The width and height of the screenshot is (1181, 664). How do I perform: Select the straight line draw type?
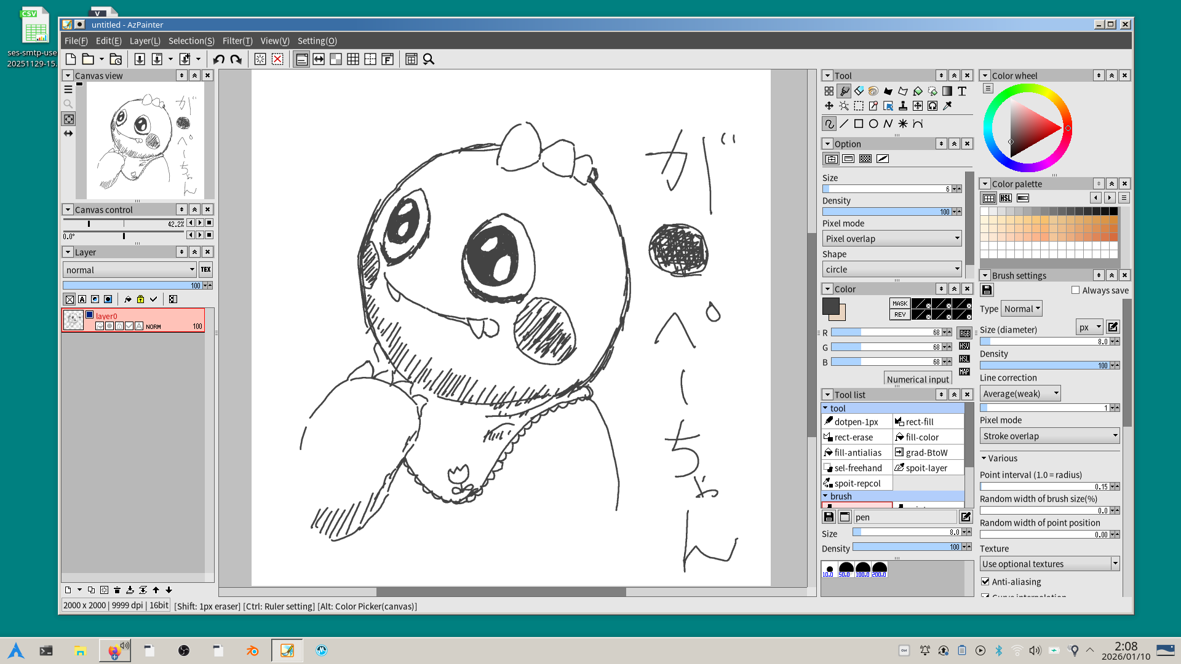coord(844,124)
